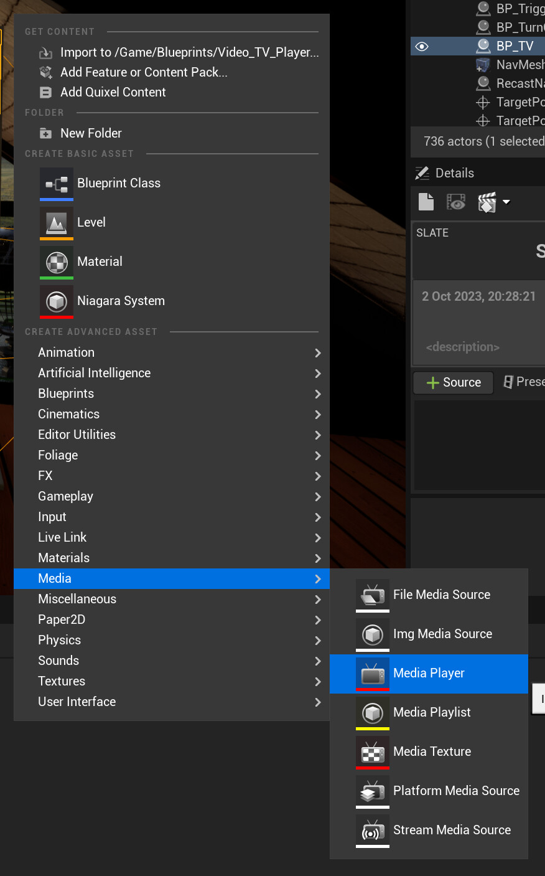Create a Stream Media Source
This screenshot has height=876, width=545.
coord(452,830)
